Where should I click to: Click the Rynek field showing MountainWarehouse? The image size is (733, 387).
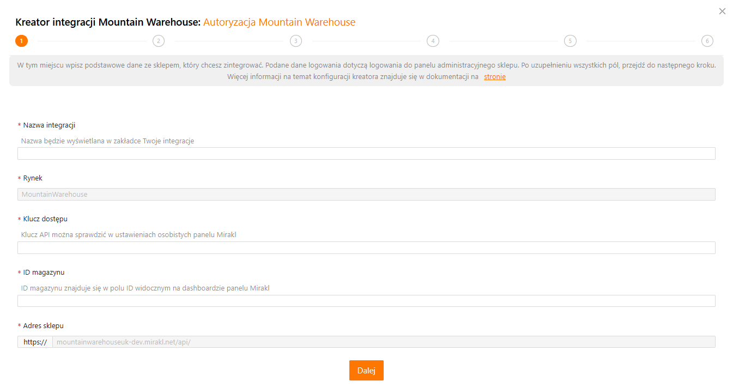(x=366, y=195)
